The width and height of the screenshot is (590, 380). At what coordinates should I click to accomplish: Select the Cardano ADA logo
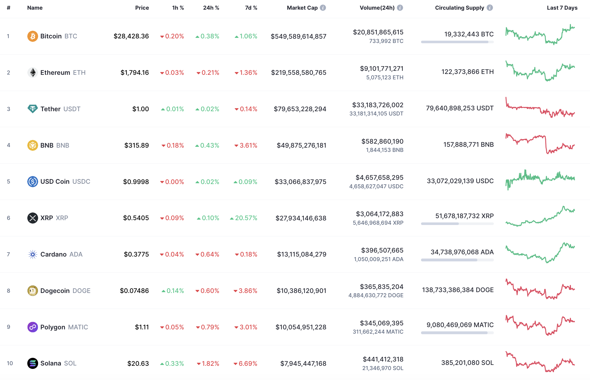click(33, 254)
